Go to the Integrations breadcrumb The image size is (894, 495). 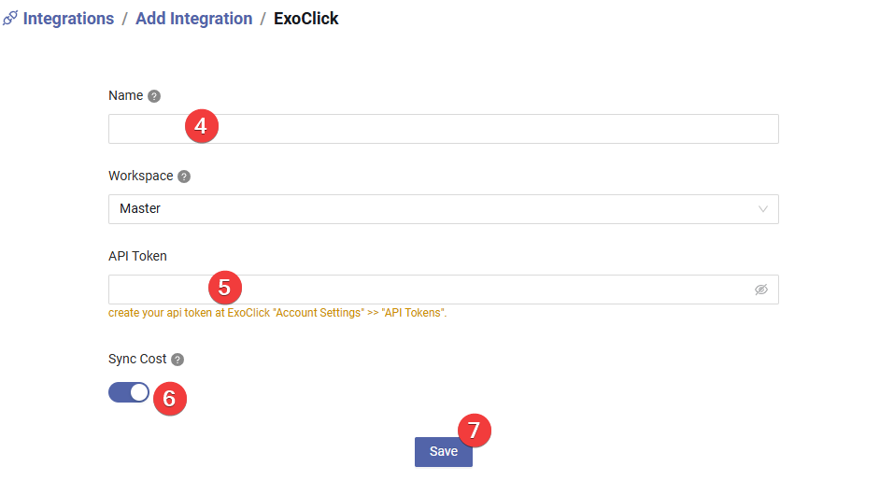[x=68, y=19]
